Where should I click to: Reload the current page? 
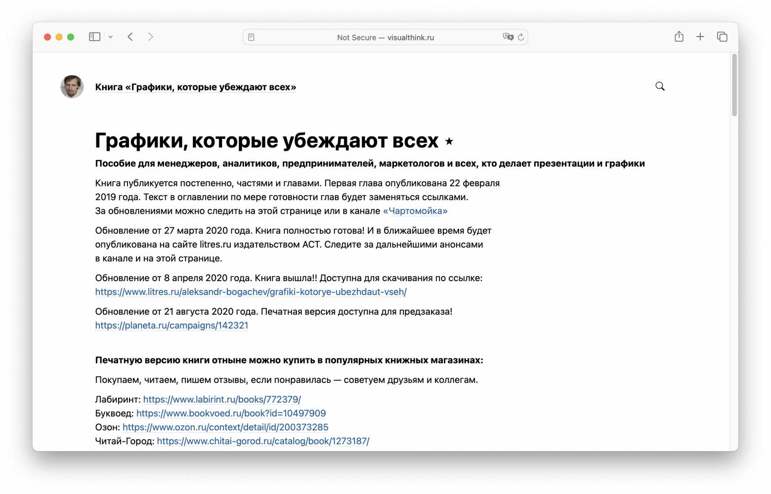(521, 37)
